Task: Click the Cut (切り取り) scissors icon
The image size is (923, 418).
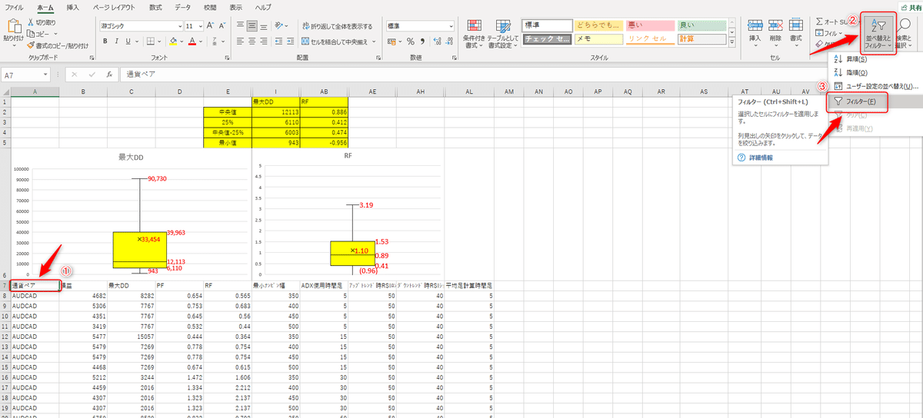Action: (31, 23)
